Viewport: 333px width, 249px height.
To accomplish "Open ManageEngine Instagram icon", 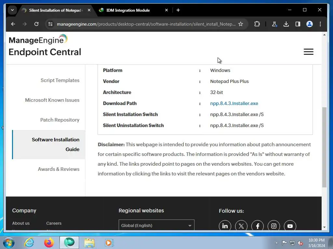I will [x=274, y=226].
